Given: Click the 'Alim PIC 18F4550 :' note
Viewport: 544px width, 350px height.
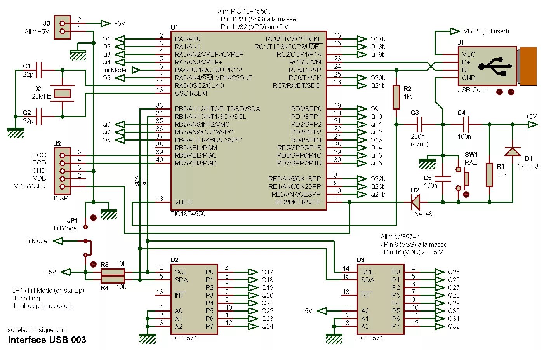Looking at the screenshot, I should click(x=243, y=11).
